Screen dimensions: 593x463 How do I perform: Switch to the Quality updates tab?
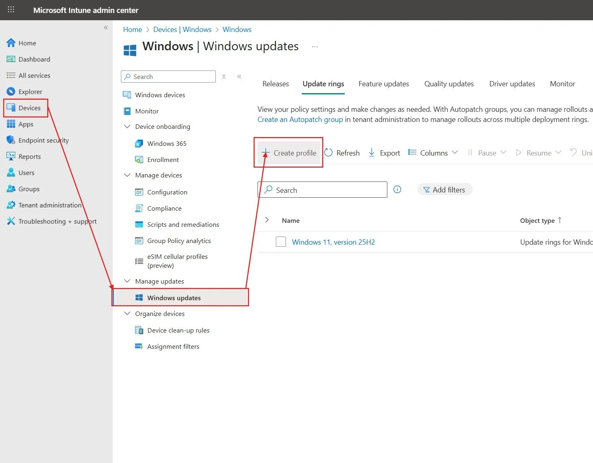[449, 84]
